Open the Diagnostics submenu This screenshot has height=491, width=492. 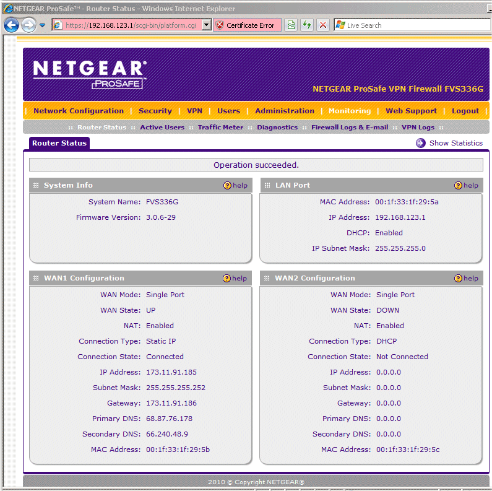(277, 127)
